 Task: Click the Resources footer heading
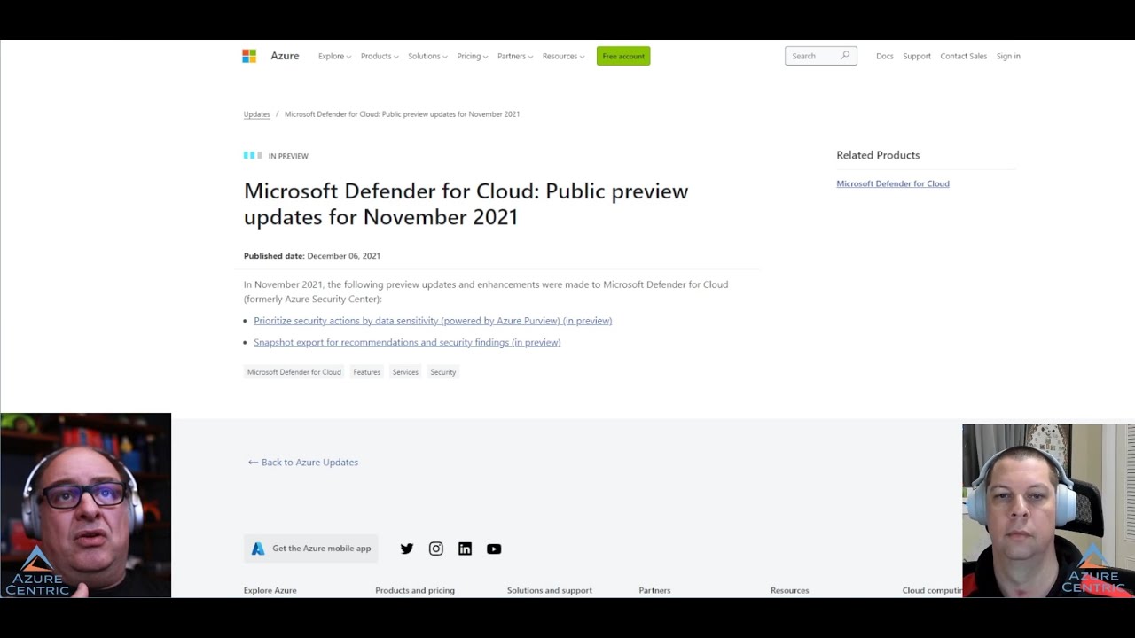[x=790, y=590]
